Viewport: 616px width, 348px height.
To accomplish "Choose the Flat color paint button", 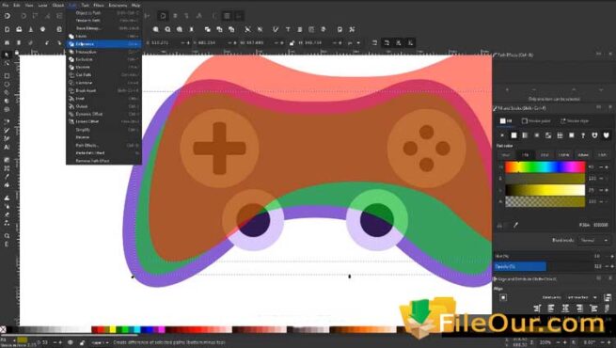I will [x=513, y=135].
